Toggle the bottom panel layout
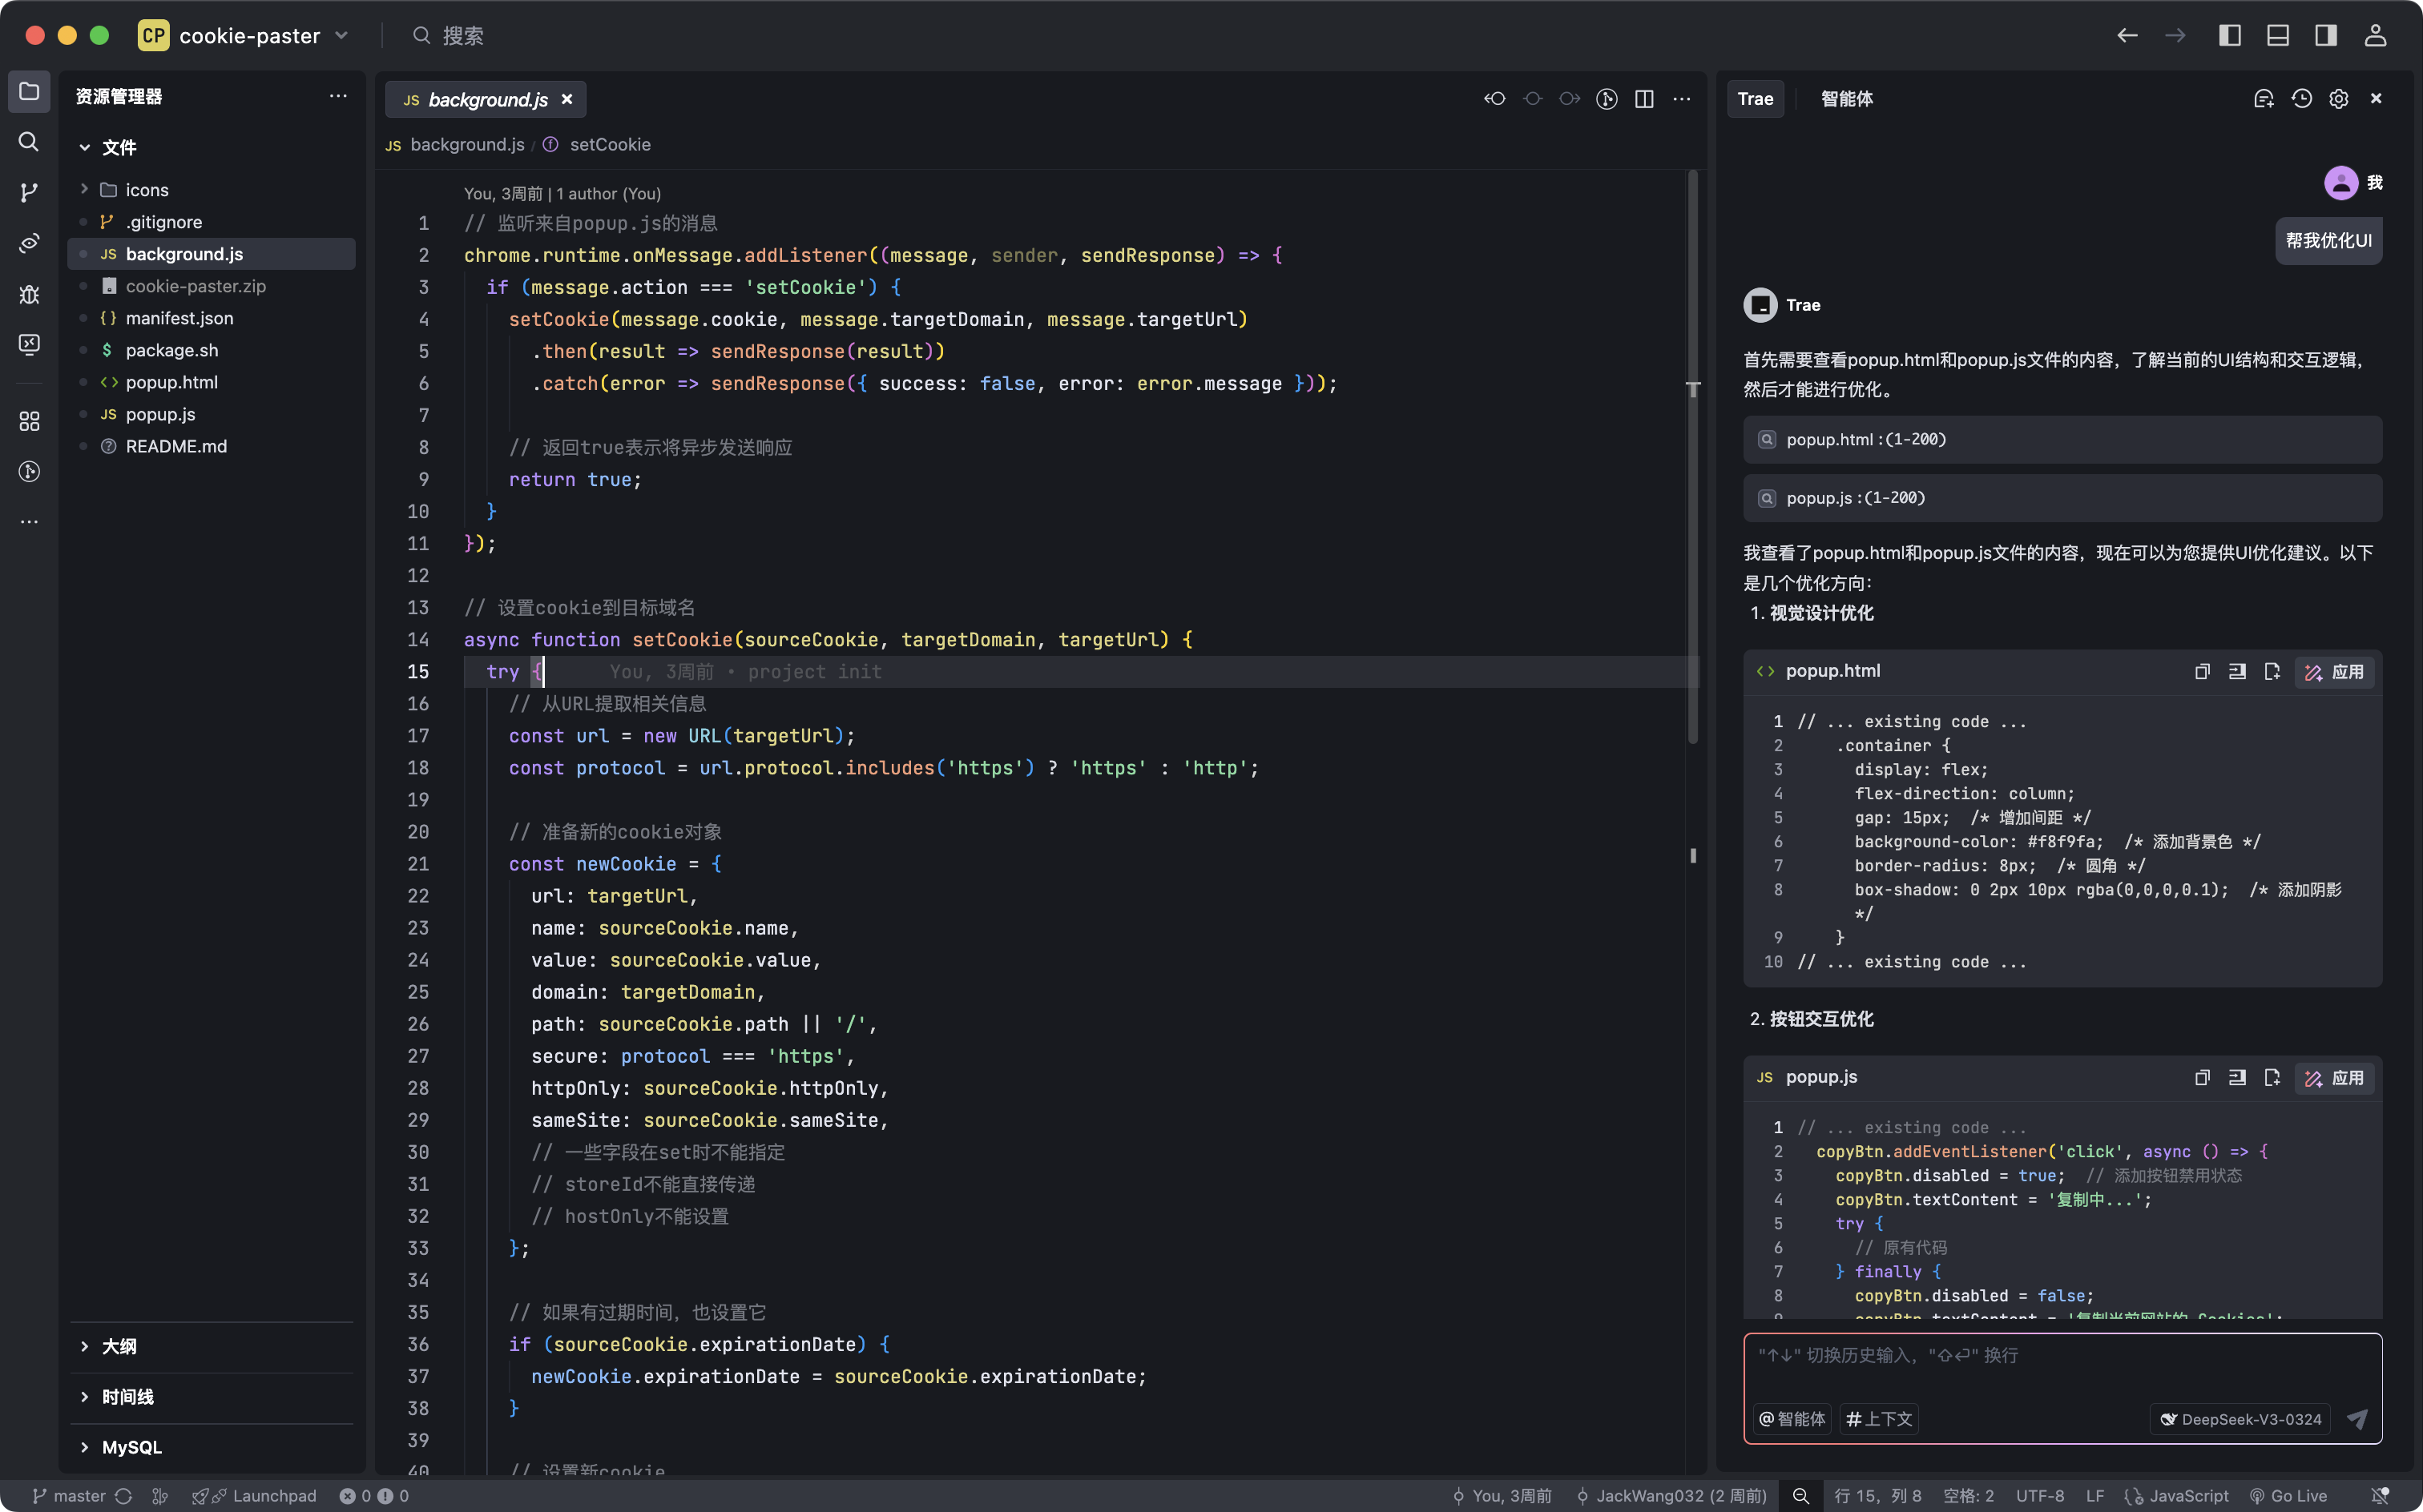The width and height of the screenshot is (2423, 1512). (2278, 36)
